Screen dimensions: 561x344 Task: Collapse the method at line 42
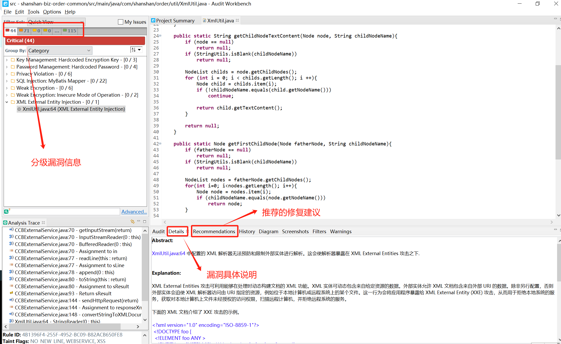(x=160, y=144)
